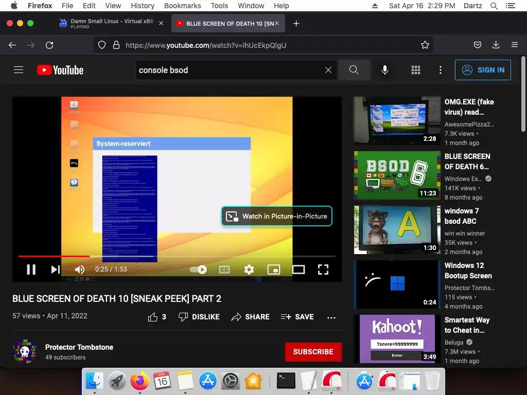This screenshot has height=395, width=527.
Task: Open System Preferences in the Dock
Action: [x=230, y=381]
